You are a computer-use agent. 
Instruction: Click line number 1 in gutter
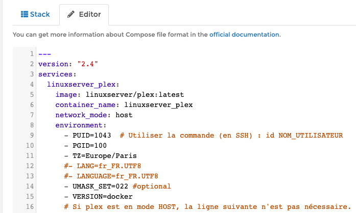[32, 54]
